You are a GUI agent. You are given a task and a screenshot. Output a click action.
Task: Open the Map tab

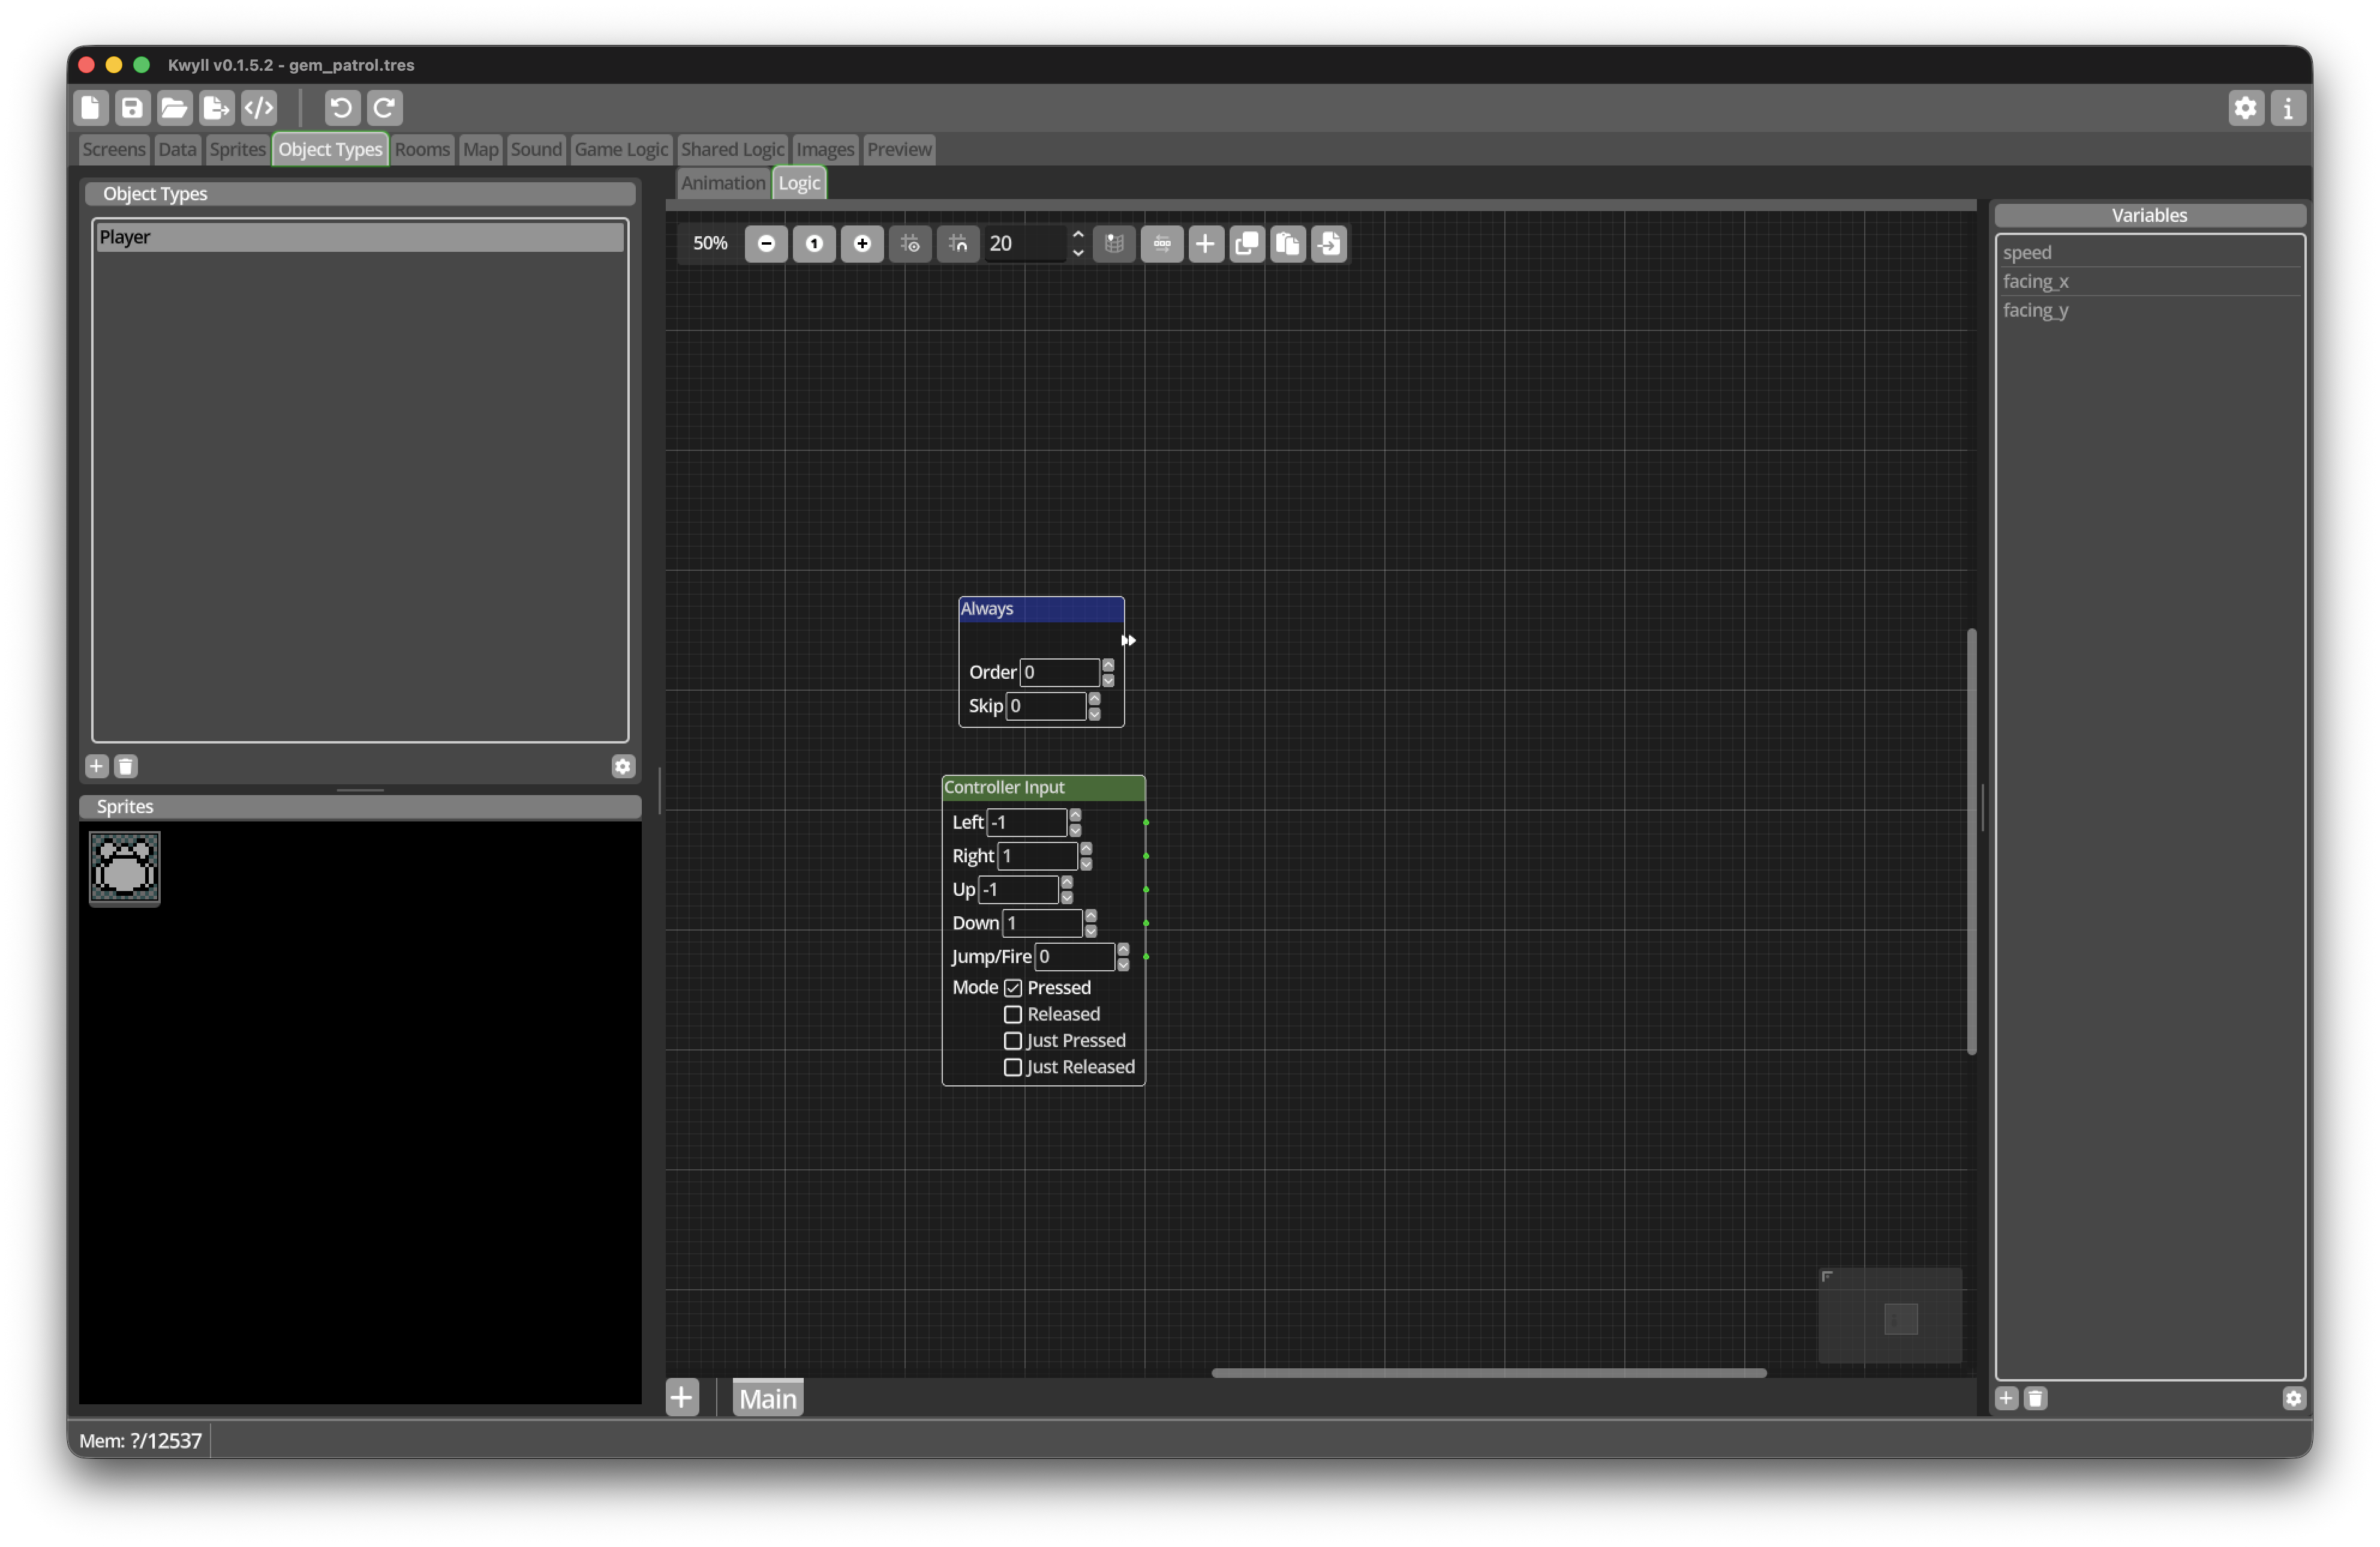480,149
